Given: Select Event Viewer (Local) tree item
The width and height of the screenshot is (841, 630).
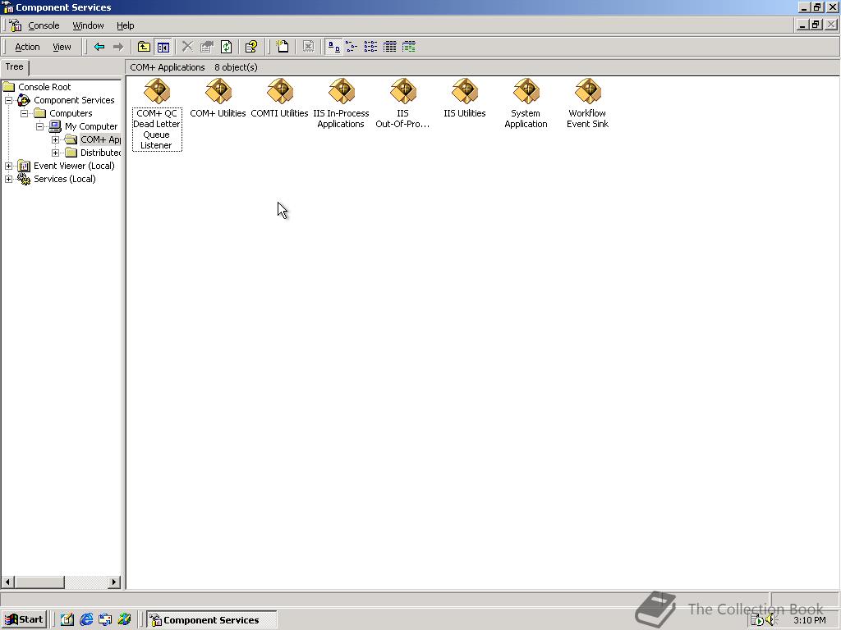Looking at the screenshot, I should pos(74,166).
